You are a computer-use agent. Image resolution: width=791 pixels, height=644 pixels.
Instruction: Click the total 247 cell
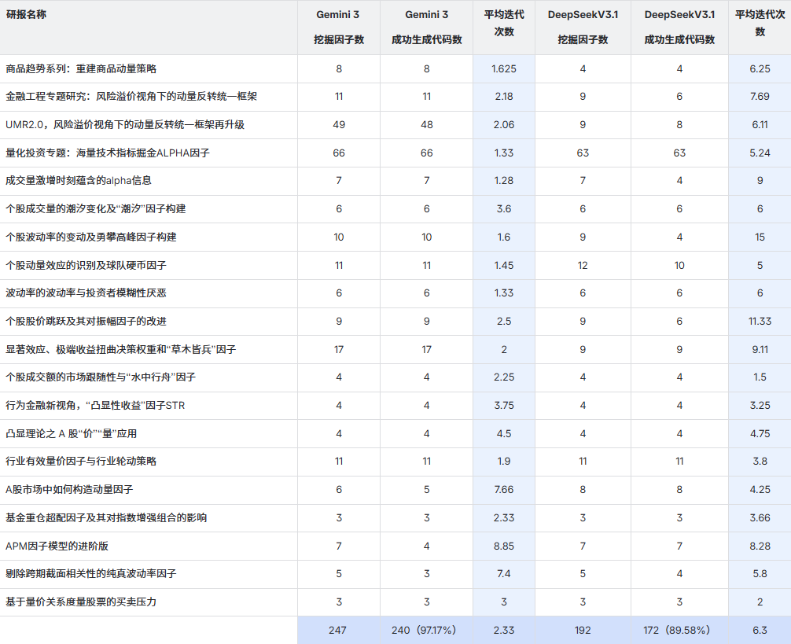(x=337, y=631)
